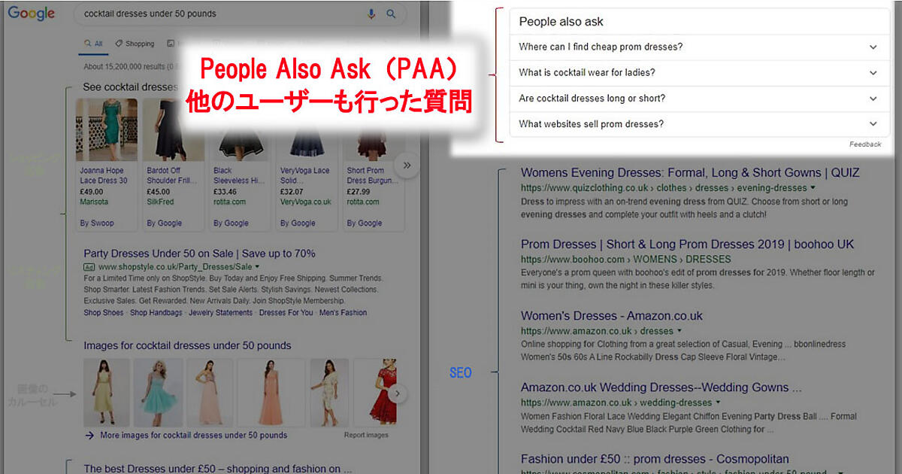
Task: Open the yellow dress image thumbnail
Action: [x=106, y=393]
